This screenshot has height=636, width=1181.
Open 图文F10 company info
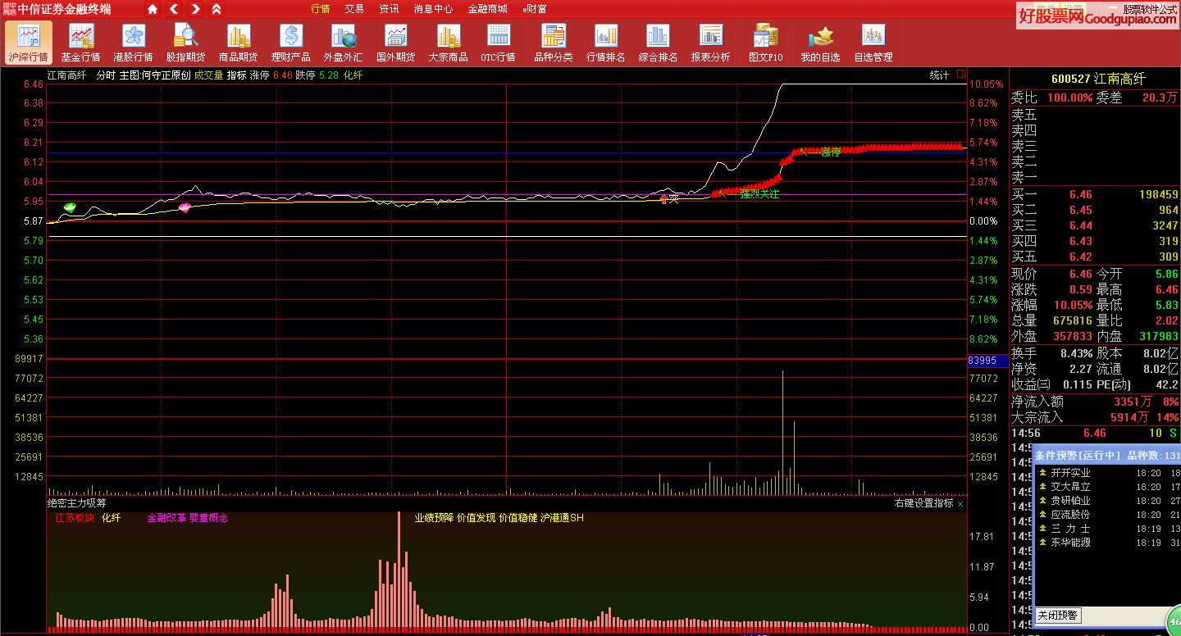[x=766, y=43]
